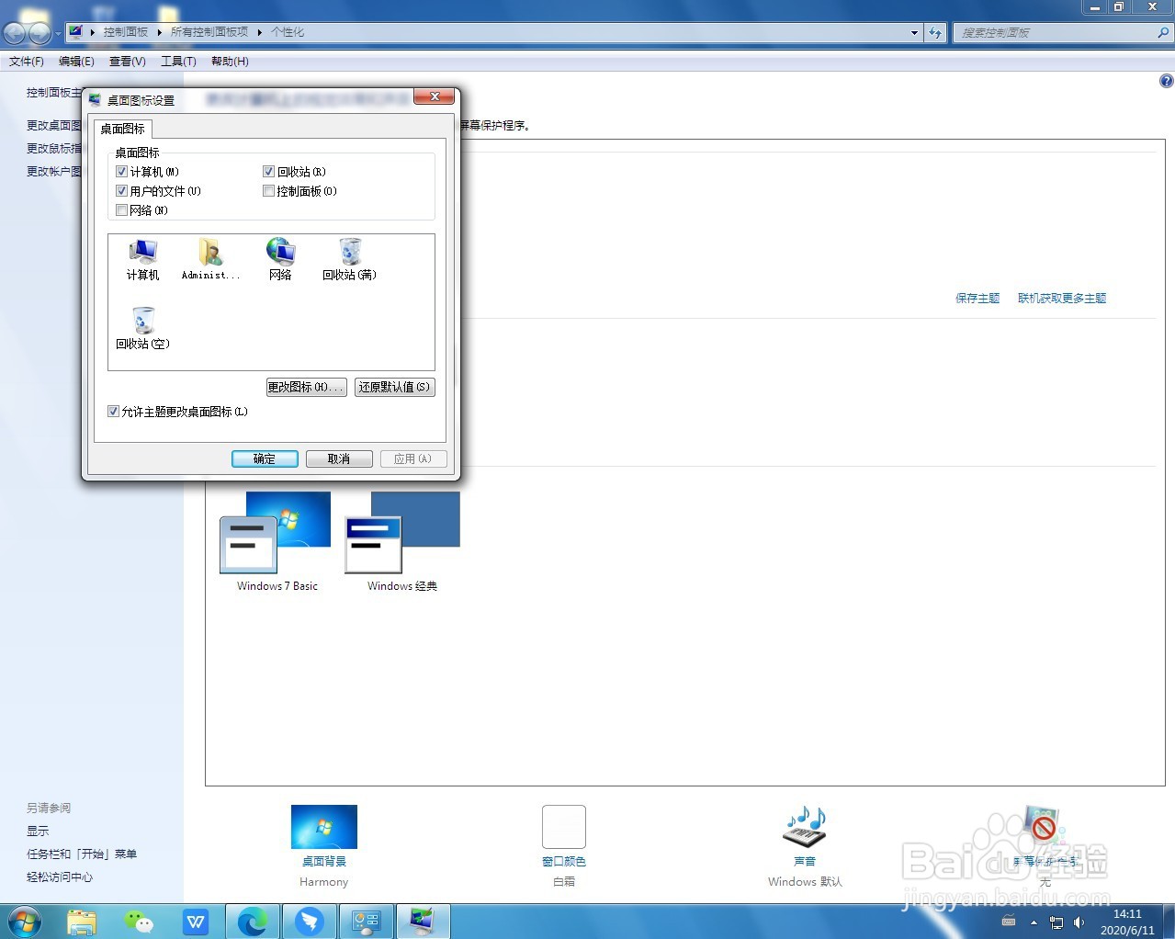
Task: Launch Microsoft Edge from the taskbar
Action: pos(252,922)
